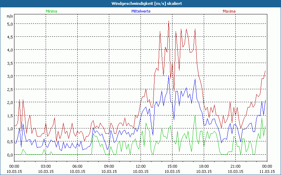Click the 21:00 time axis label

[x=235, y=166]
